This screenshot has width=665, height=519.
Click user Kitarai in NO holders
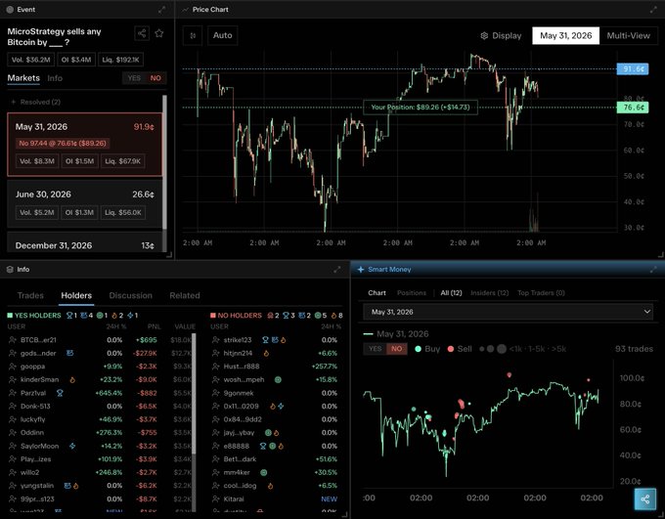point(234,499)
